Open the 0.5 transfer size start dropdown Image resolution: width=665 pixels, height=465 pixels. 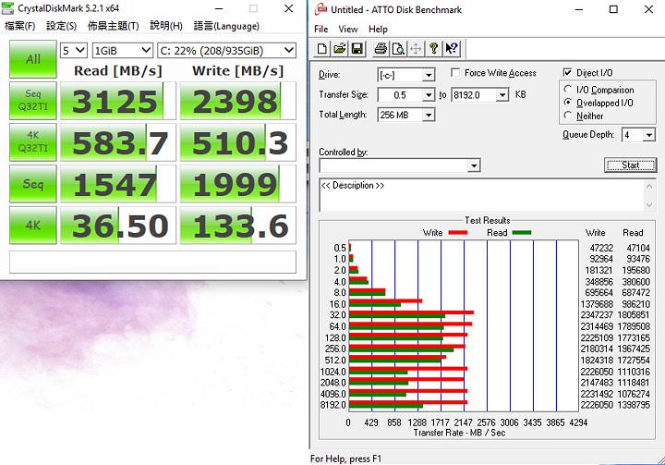tap(429, 94)
